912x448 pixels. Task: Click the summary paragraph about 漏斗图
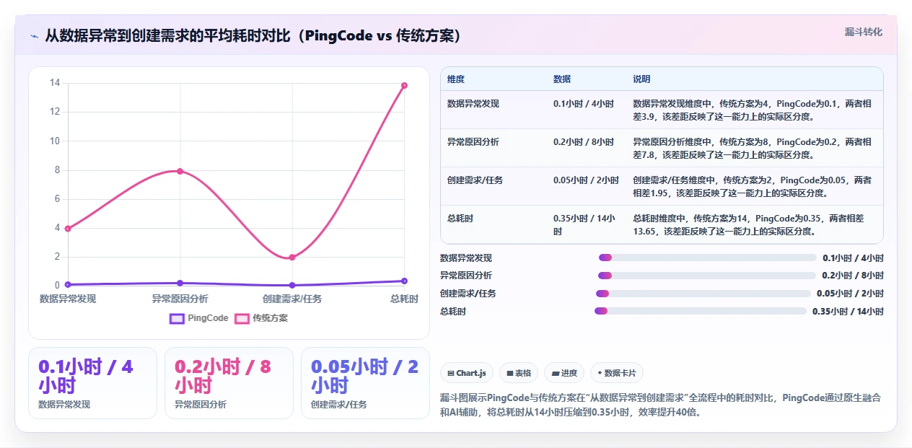click(x=660, y=405)
